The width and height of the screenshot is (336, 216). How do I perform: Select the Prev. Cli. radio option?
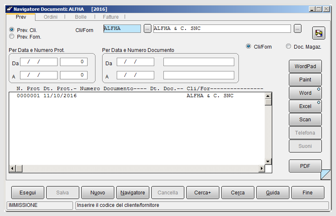click(12, 29)
